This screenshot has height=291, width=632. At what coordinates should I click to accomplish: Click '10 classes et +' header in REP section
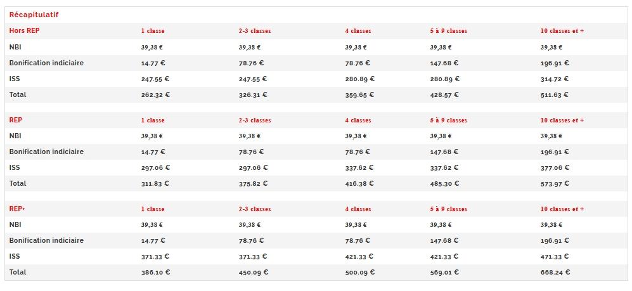(x=562, y=120)
